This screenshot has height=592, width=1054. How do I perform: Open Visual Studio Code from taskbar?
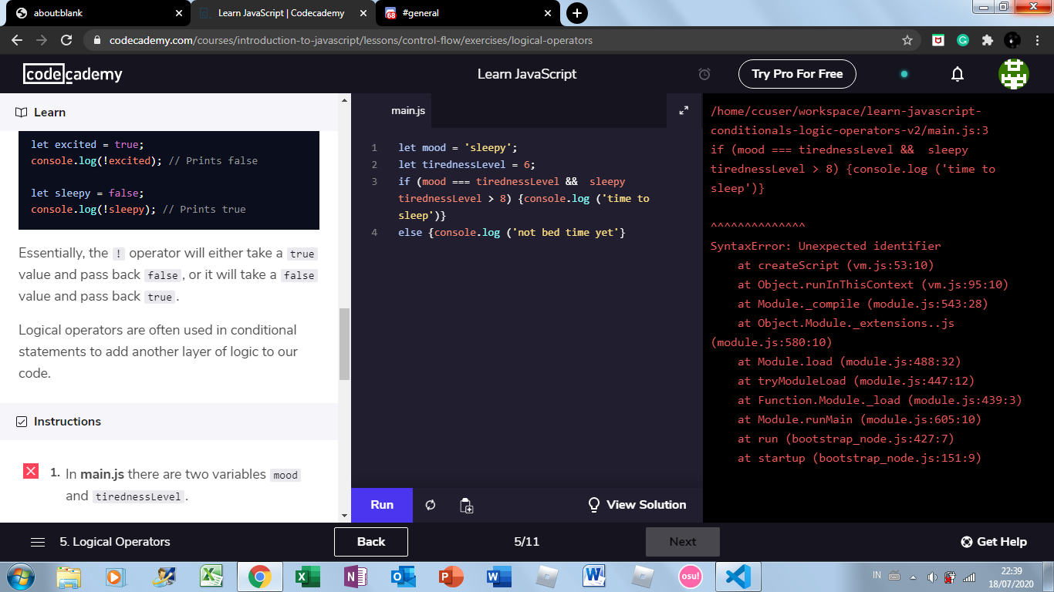click(x=738, y=577)
